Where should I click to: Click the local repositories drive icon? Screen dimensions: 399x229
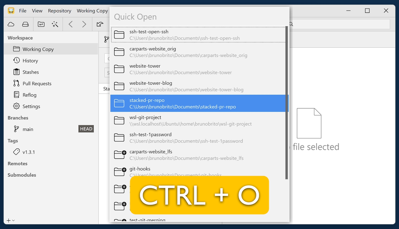pyautogui.click(x=26, y=24)
